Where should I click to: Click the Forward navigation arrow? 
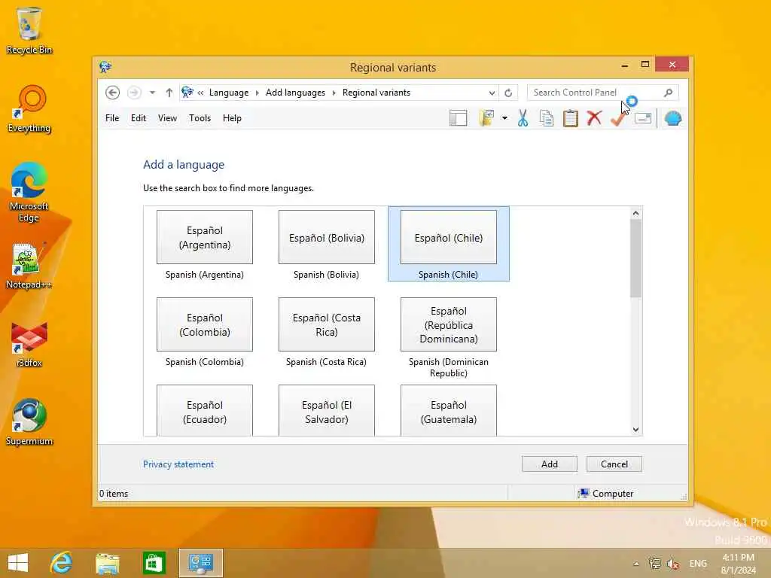pyautogui.click(x=134, y=93)
